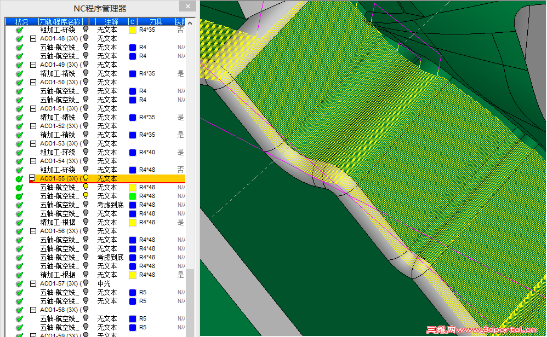Toggle the lit bulb beside the green swatch row
Viewport: 547px width, 337px height.
86,196
